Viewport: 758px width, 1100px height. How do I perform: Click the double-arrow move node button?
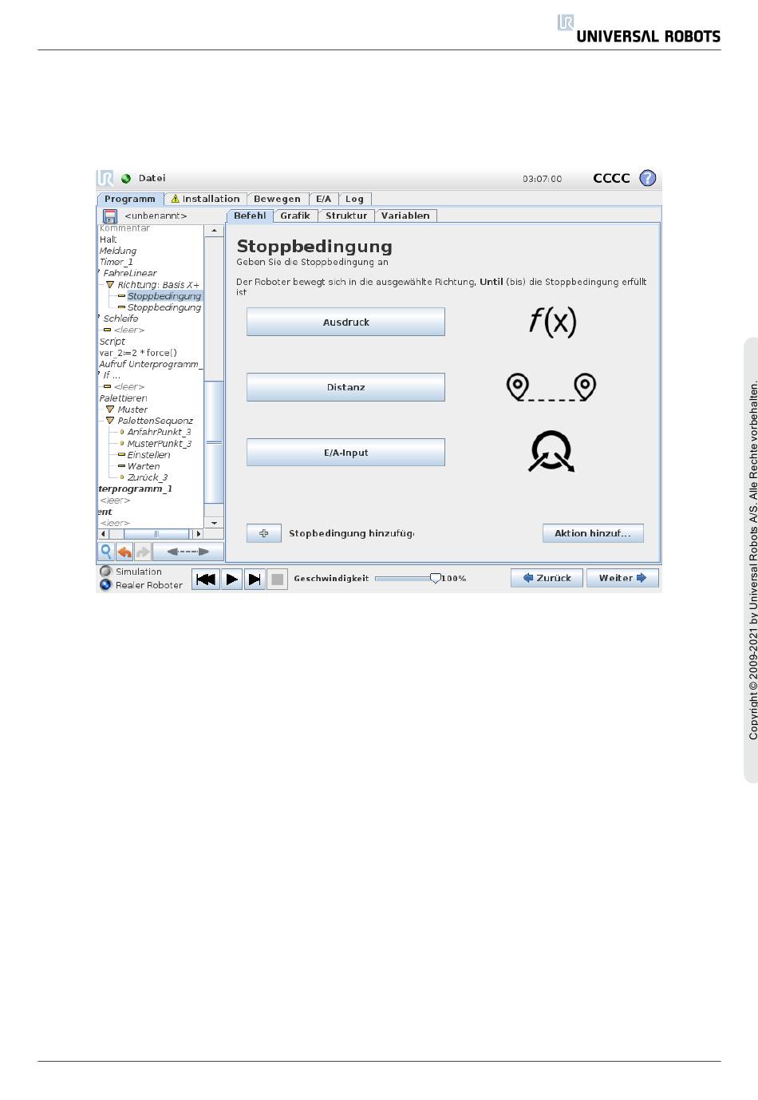click(x=188, y=552)
